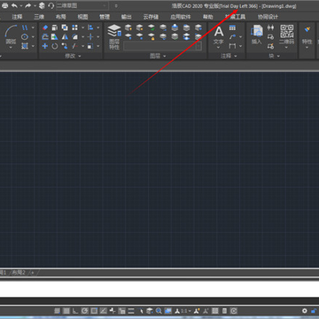Expand the 块 panel title
This screenshot has width=319, height=319.
coord(275,56)
